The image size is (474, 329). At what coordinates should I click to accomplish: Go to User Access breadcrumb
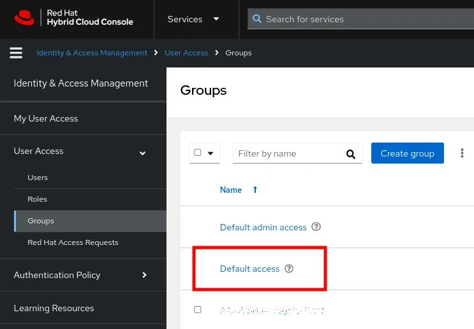(186, 53)
